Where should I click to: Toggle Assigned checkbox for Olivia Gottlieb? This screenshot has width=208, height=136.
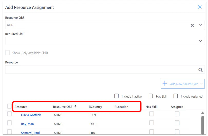(177, 114)
